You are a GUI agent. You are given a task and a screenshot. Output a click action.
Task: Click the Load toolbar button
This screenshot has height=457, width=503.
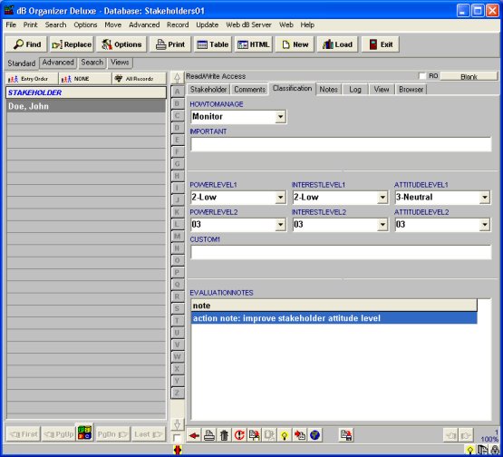tap(337, 44)
